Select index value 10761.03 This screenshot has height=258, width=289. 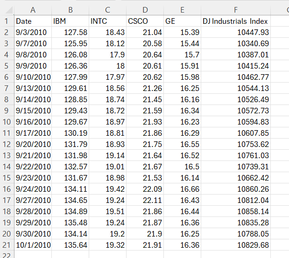pyautogui.click(x=236, y=155)
